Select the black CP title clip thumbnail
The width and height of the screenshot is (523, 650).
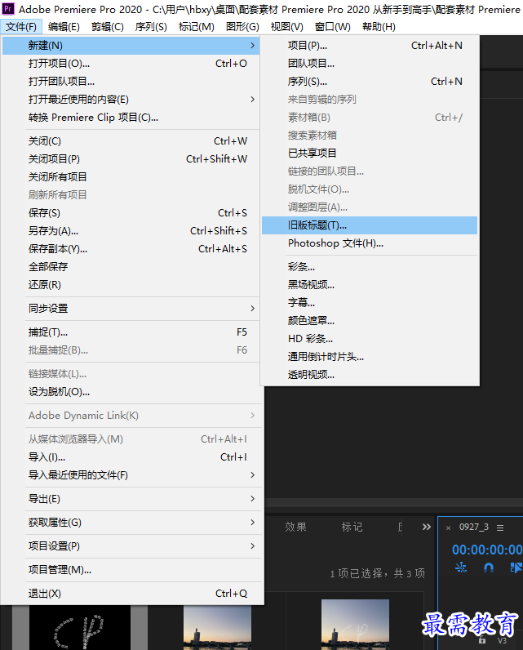point(79,628)
